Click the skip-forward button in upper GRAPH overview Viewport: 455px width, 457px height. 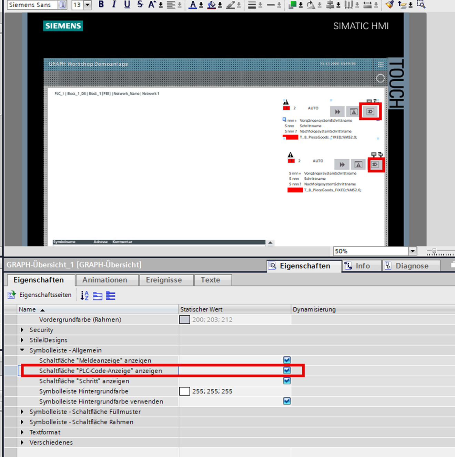[x=337, y=112]
